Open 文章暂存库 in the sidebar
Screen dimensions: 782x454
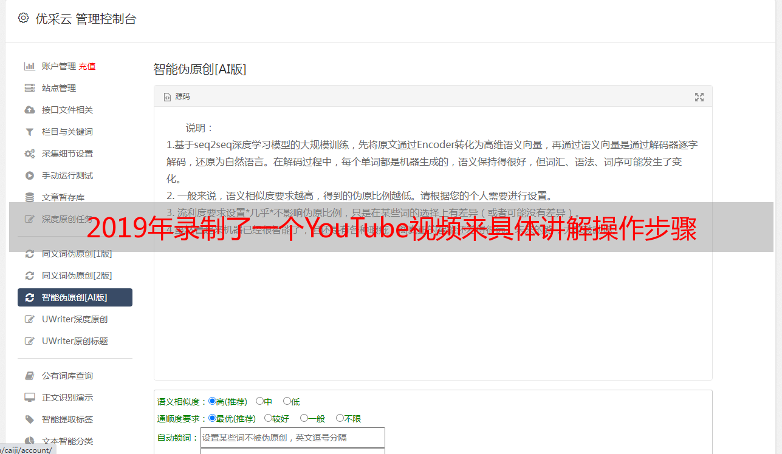point(63,197)
